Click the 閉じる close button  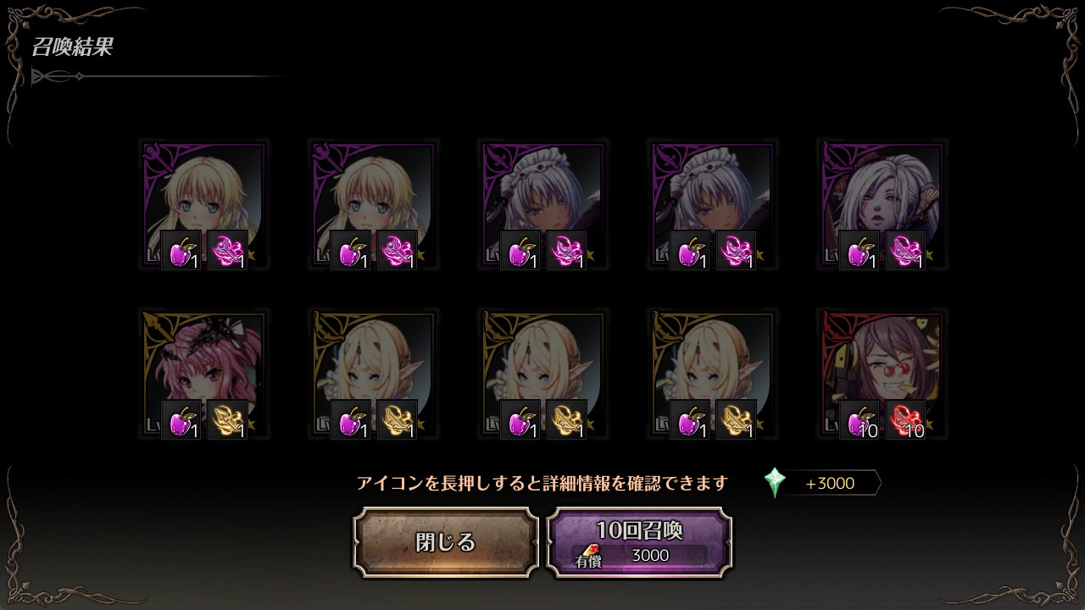pos(446,542)
